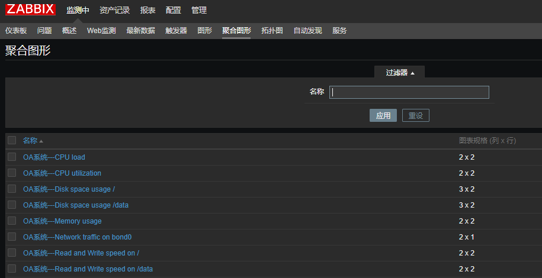542x278 pixels.
Task: Open the 监测中 top menu
Action: click(78, 11)
